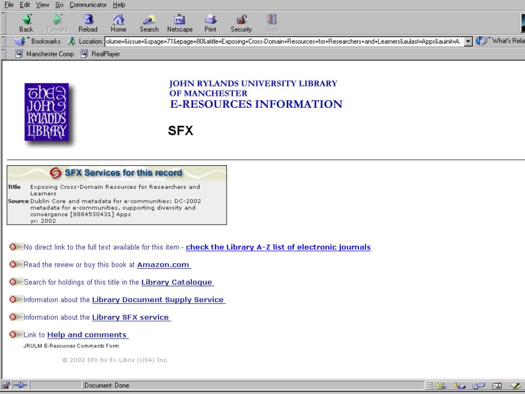This screenshot has width=525, height=394.
Task: Click the 2002 SFX by Ex Libris copyright text
Action: click(115, 360)
